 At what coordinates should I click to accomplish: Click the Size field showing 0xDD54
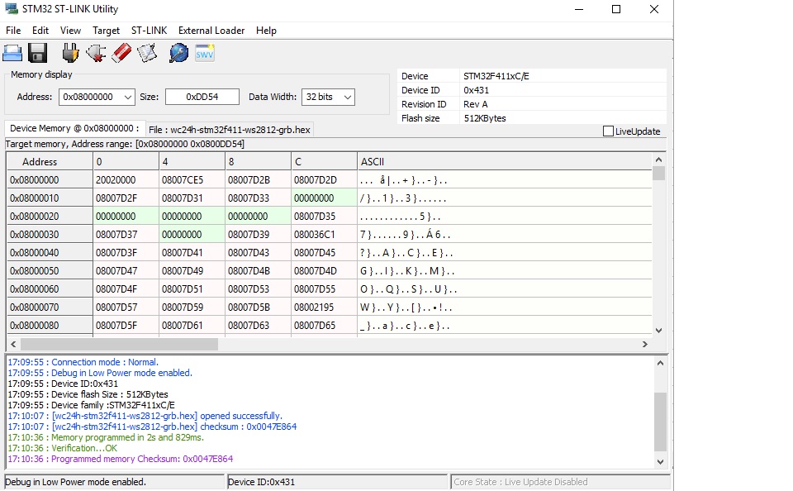click(202, 97)
